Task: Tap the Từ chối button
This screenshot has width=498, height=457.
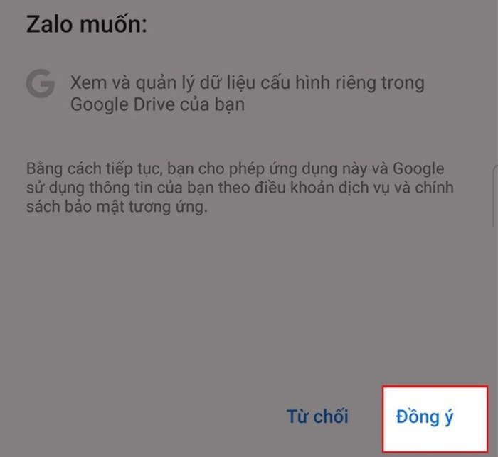Action: click(x=317, y=416)
